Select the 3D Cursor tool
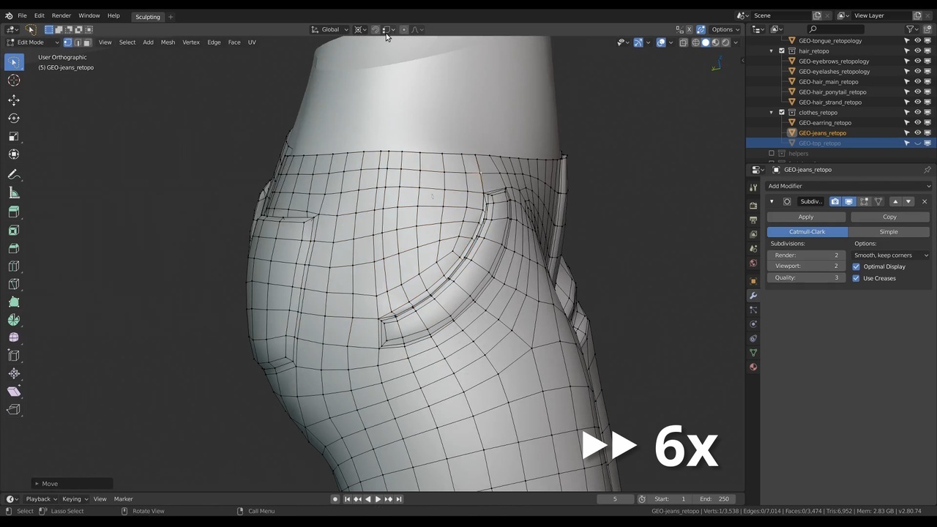The height and width of the screenshot is (527, 937). coord(14,81)
